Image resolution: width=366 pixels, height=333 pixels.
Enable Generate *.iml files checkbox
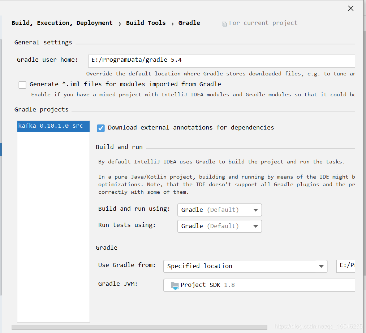(x=22, y=85)
